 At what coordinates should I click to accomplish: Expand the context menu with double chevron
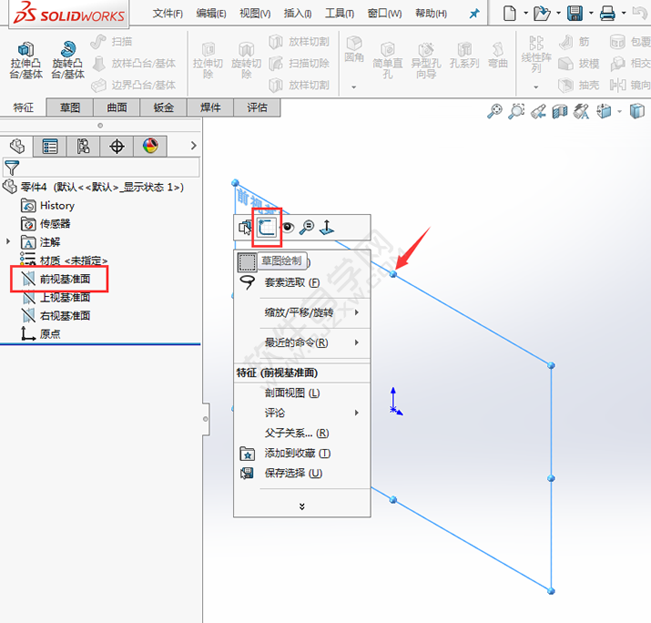(x=302, y=506)
